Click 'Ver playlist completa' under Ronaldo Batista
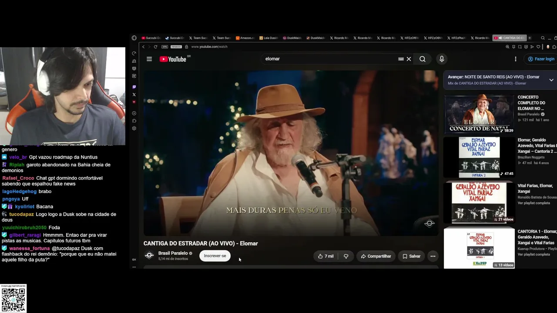 (x=534, y=203)
